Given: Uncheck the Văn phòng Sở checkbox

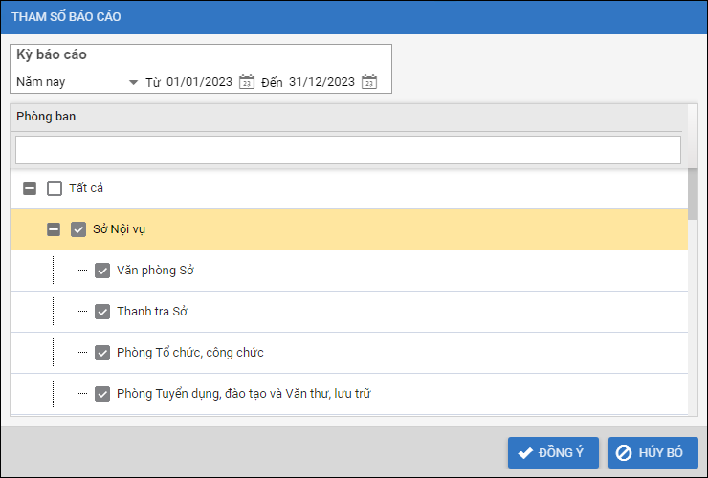Looking at the screenshot, I should [102, 271].
